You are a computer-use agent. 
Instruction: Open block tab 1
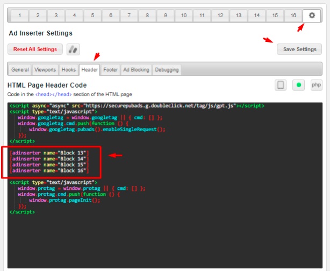click(19, 16)
